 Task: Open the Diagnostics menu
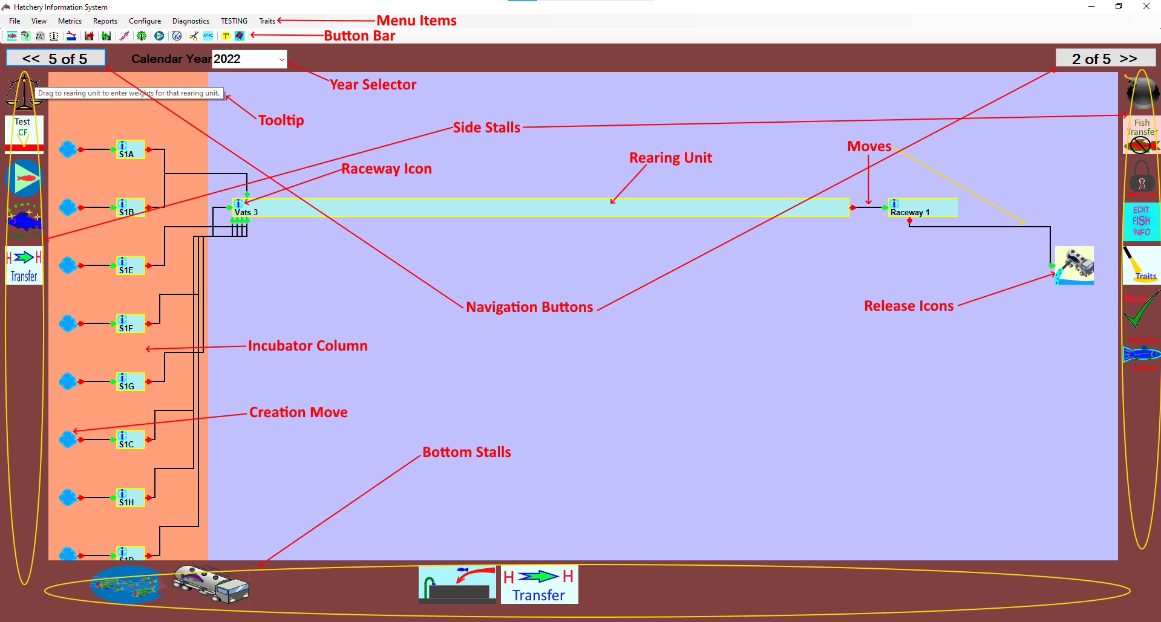point(191,21)
